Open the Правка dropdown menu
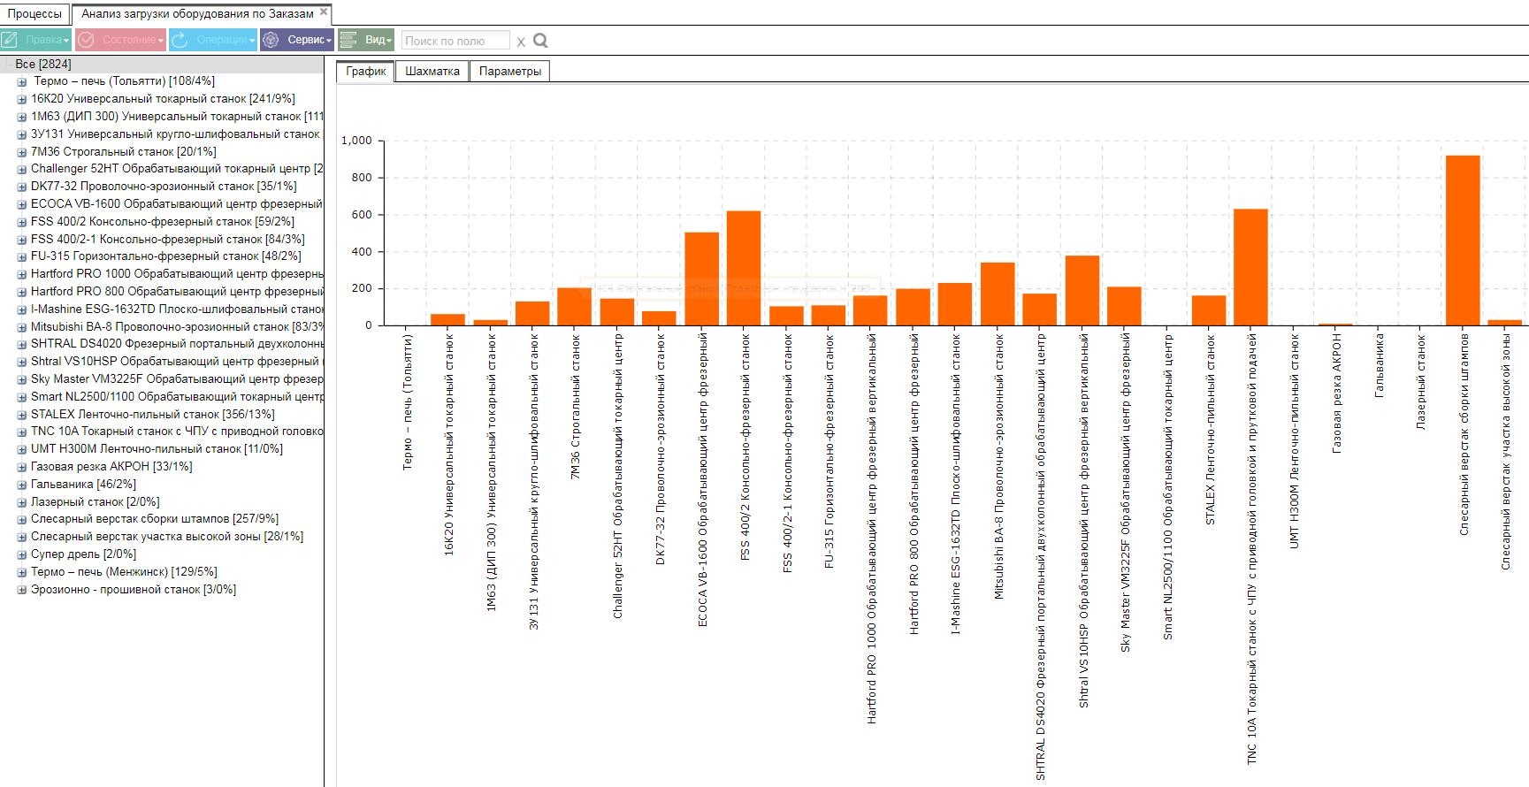The width and height of the screenshot is (1529, 787). pos(36,40)
